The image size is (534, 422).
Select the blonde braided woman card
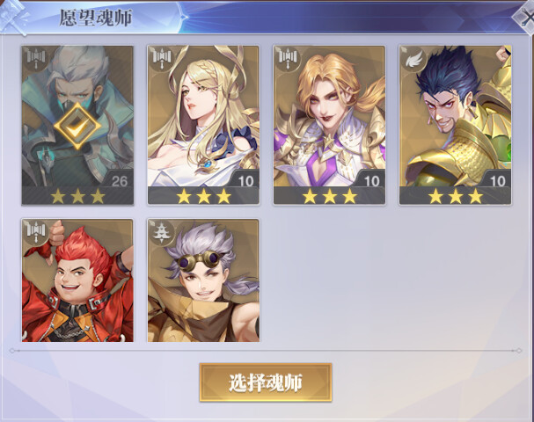(203, 125)
